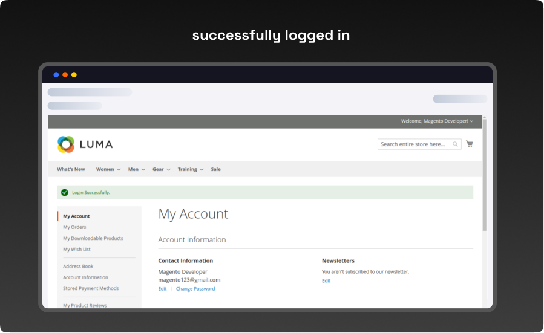Screen dimensions: 544x333
Task: Edit the newsletter subscription
Action: coord(326,281)
